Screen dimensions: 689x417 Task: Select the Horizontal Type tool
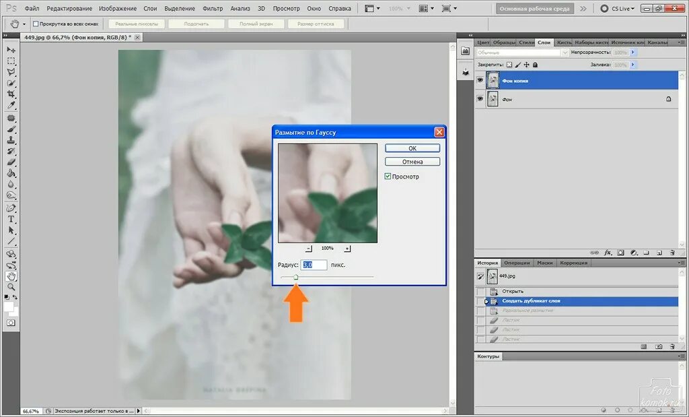(x=11, y=219)
